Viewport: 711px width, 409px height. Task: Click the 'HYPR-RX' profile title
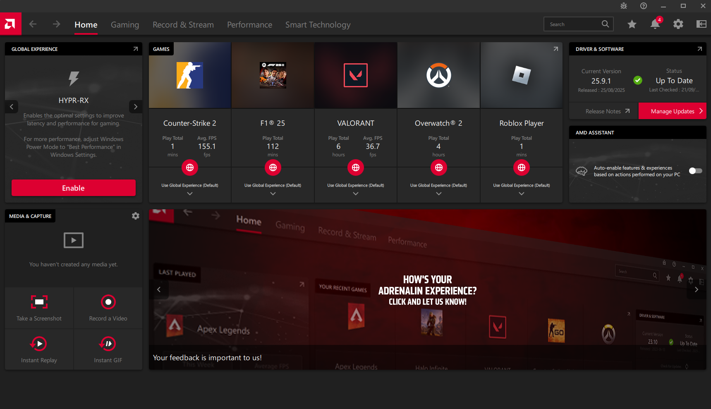(x=74, y=100)
